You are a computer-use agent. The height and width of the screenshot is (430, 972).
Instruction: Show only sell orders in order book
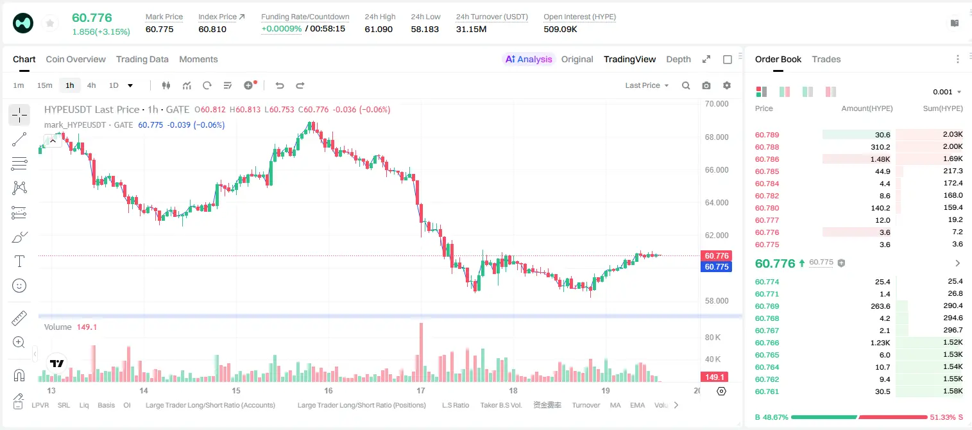[x=830, y=92]
